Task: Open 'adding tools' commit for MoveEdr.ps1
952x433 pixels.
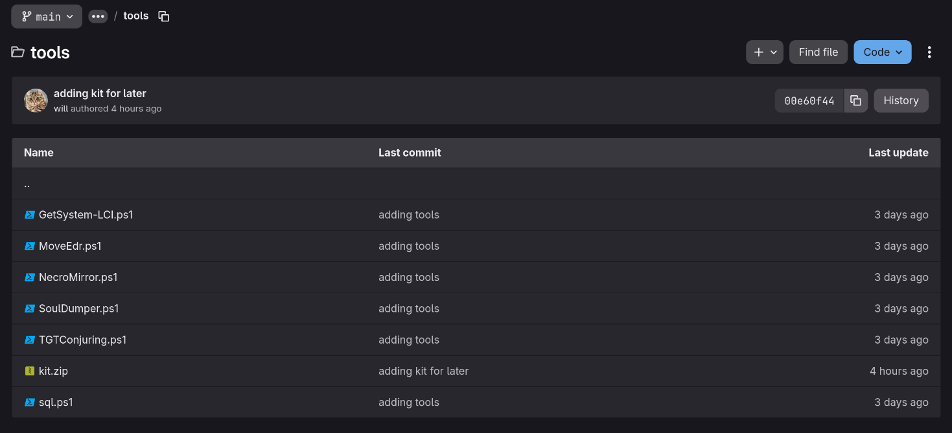Action: point(409,246)
